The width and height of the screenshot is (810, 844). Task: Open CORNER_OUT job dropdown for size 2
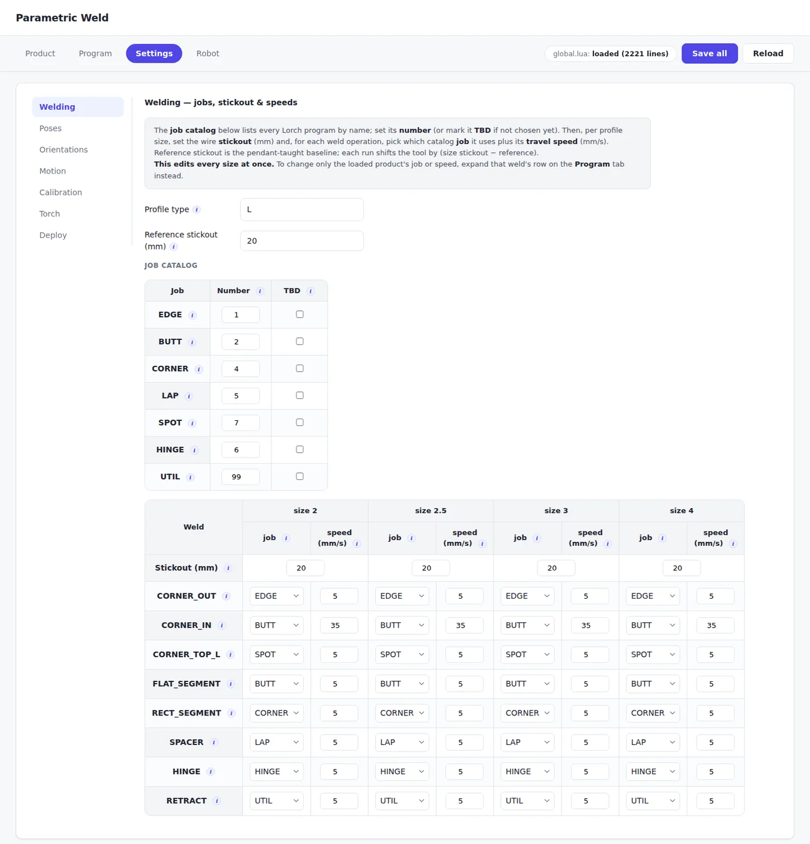click(x=277, y=596)
